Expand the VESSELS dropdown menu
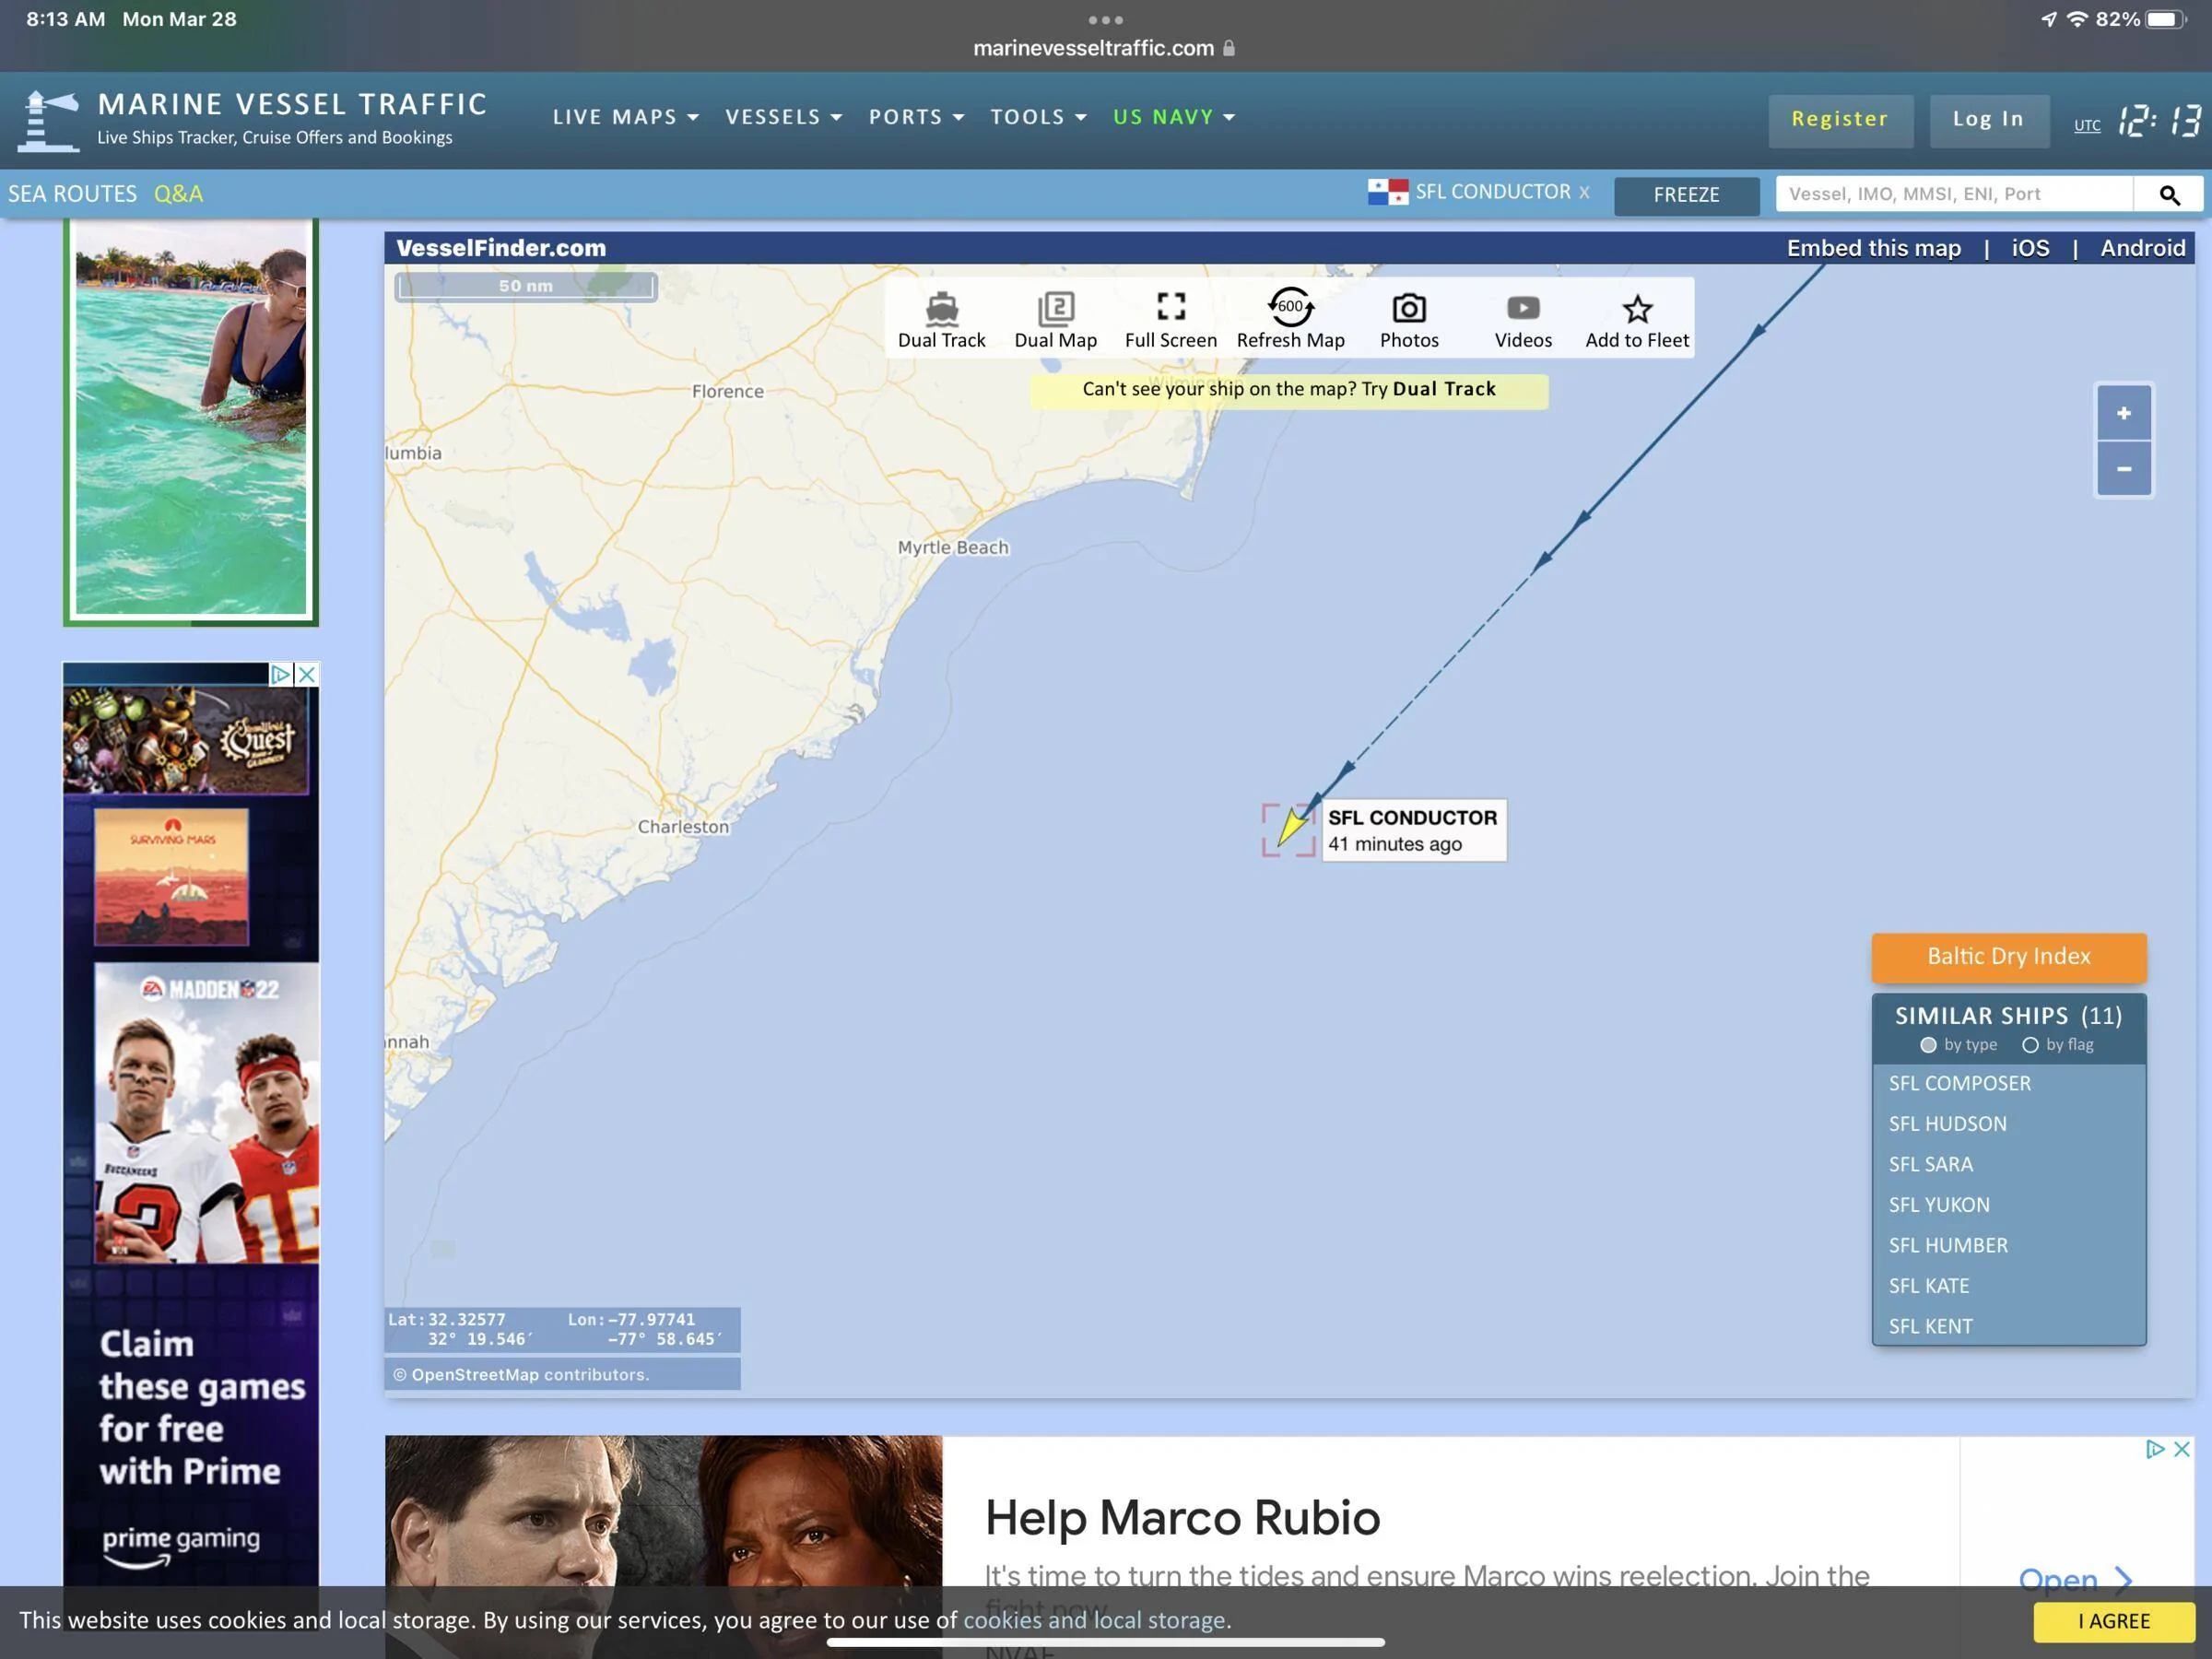Viewport: 2212px width, 1659px height. coord(784,117)
